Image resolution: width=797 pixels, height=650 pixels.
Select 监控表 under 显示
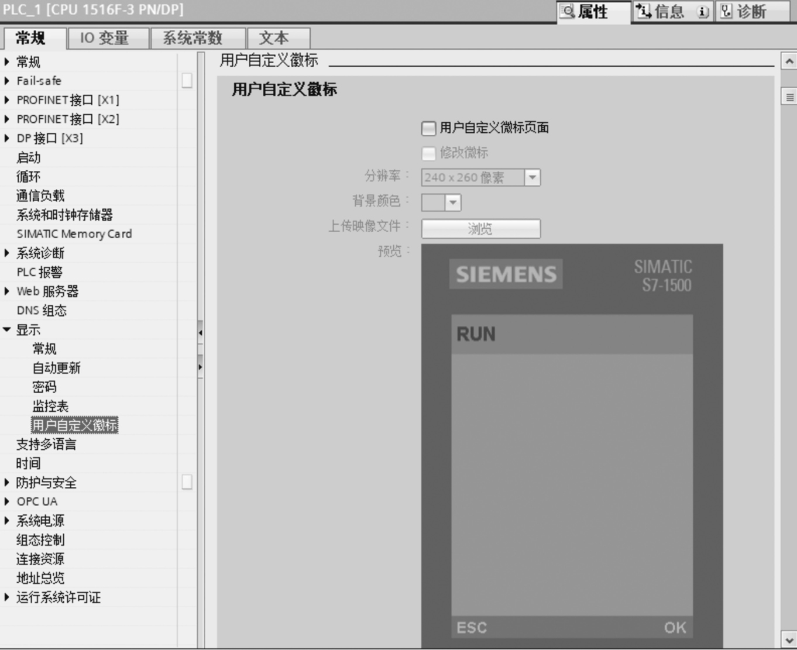point(50,406)
